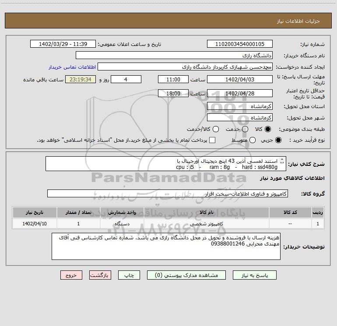The height and width of the screenshot is (326, 337).
Task: Click the نام کالا column header
Action: click(206, 212)
